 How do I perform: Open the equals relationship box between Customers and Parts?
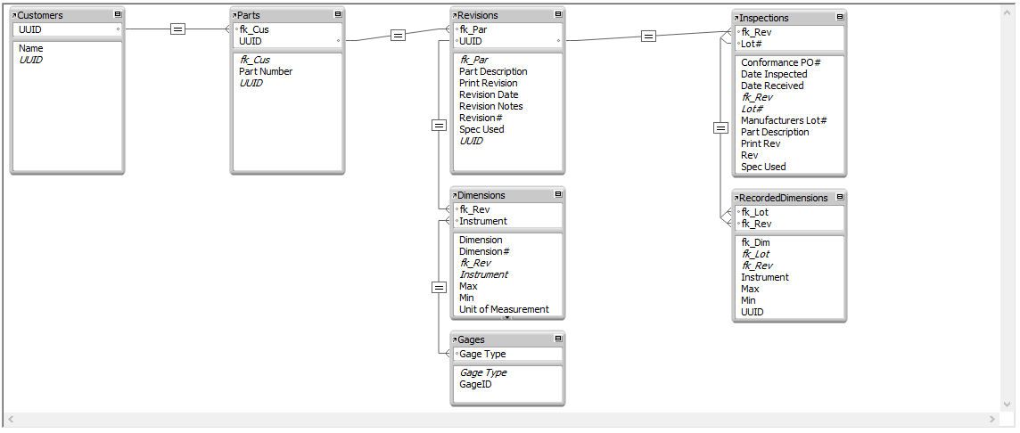click(x=177, y=29)
